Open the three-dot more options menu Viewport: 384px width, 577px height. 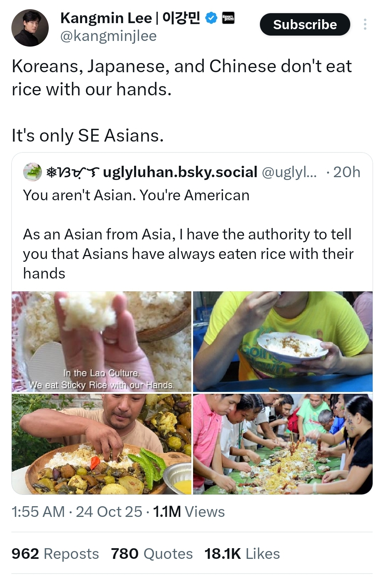(x=365, y=24)
